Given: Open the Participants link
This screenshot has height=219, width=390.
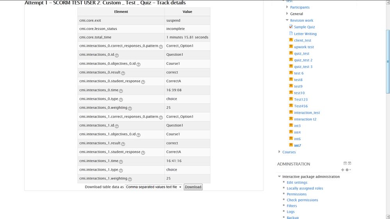Looking at the screenshot, I should click(x=300, y=7).
